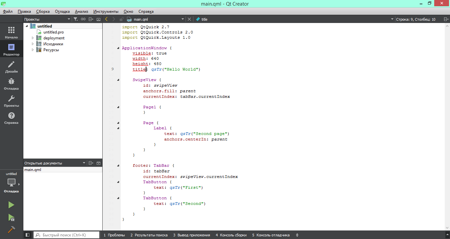Show the 2 Результаты поиска pane

coord(149,235)
